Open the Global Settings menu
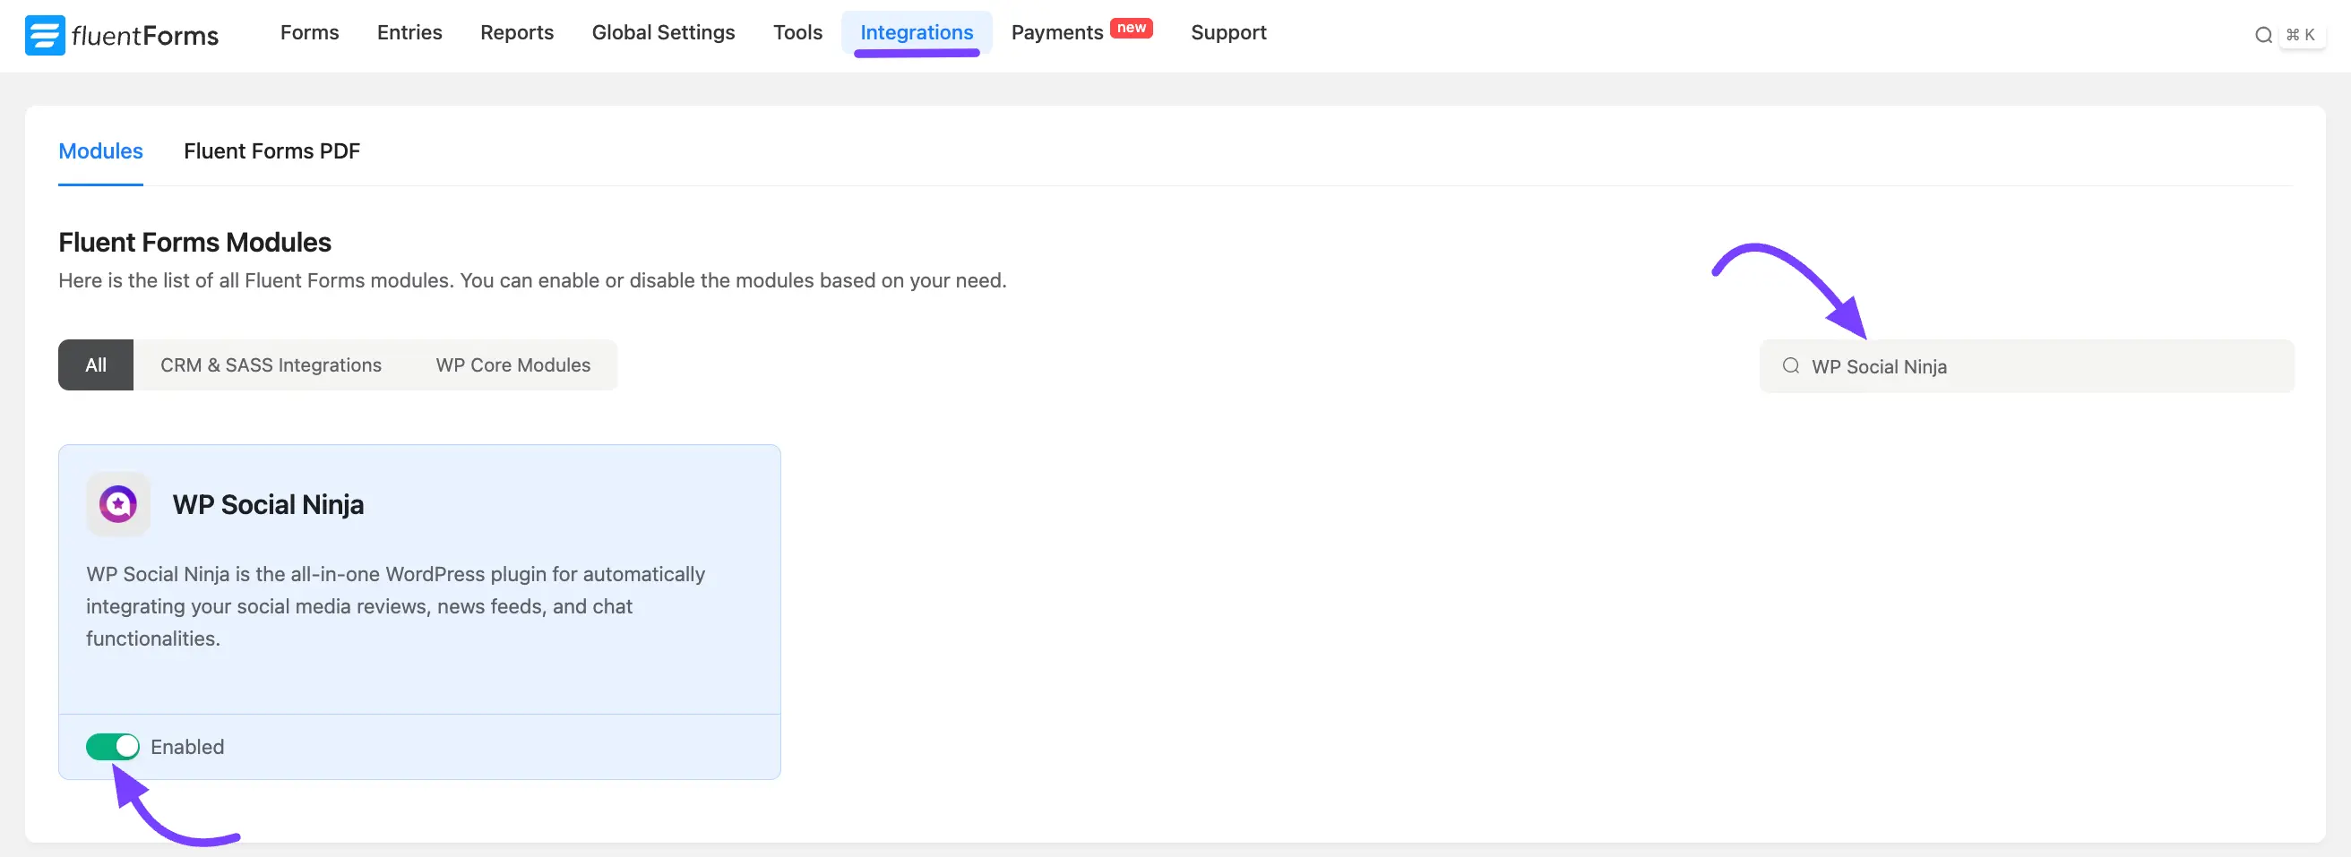The height and width of the screenshot is (857, 2351). pos(664,32)
